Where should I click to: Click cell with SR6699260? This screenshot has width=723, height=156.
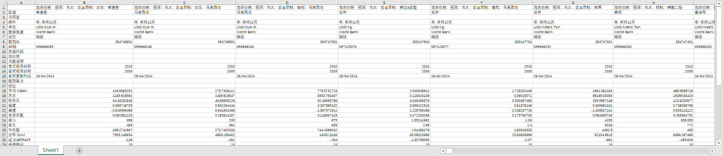[x=653, y=47]
